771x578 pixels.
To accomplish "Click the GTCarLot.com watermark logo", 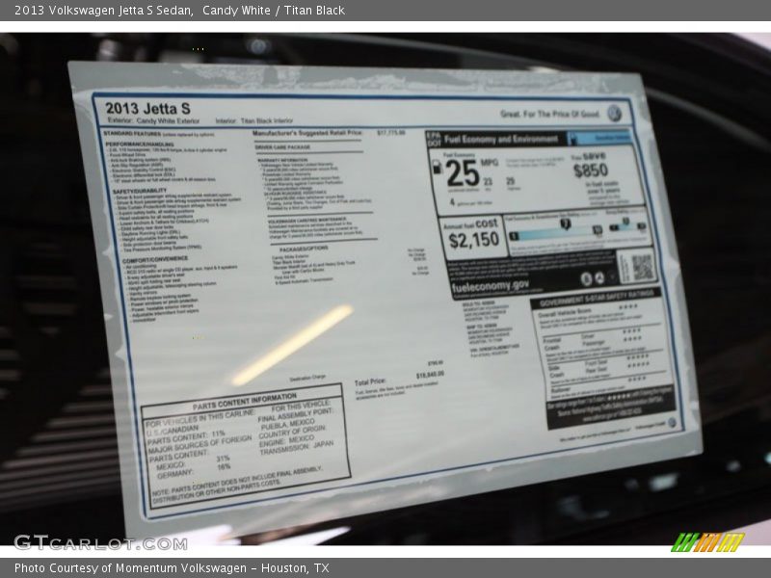I will [100, 541].
